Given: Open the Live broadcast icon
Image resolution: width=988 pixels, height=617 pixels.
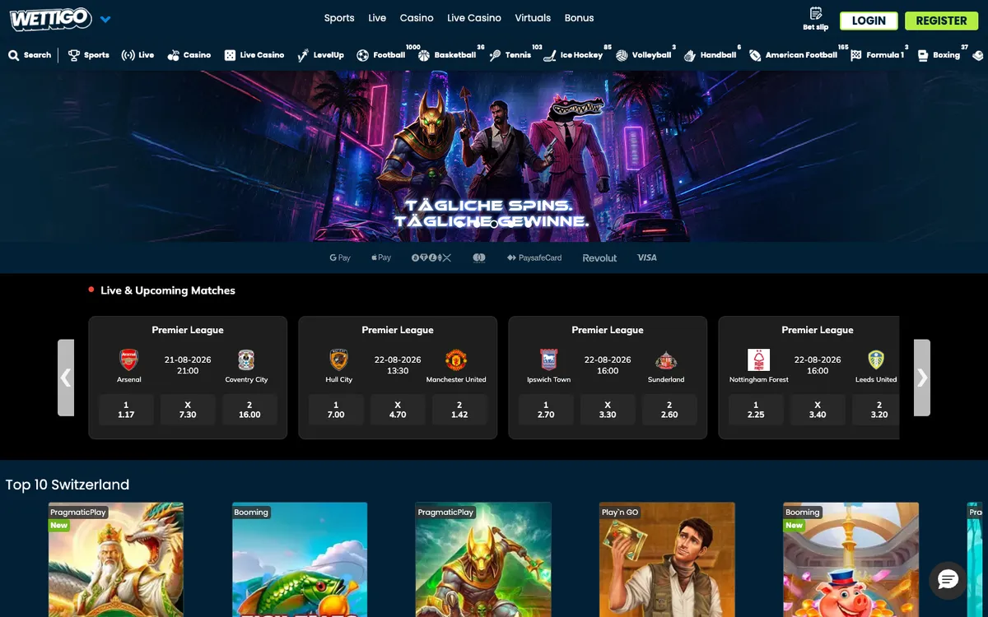Looking at the screenshot, I should [x=128, y=55].
